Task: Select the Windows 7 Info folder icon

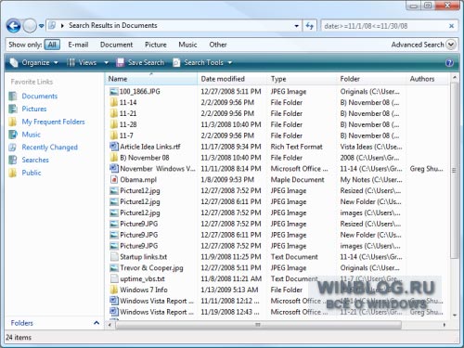Action: (114, 290)
